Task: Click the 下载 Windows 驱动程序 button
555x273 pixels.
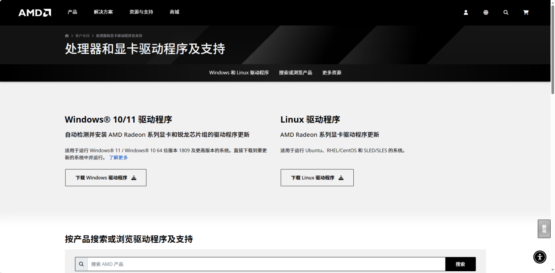Action: click(x=105, y=177)
